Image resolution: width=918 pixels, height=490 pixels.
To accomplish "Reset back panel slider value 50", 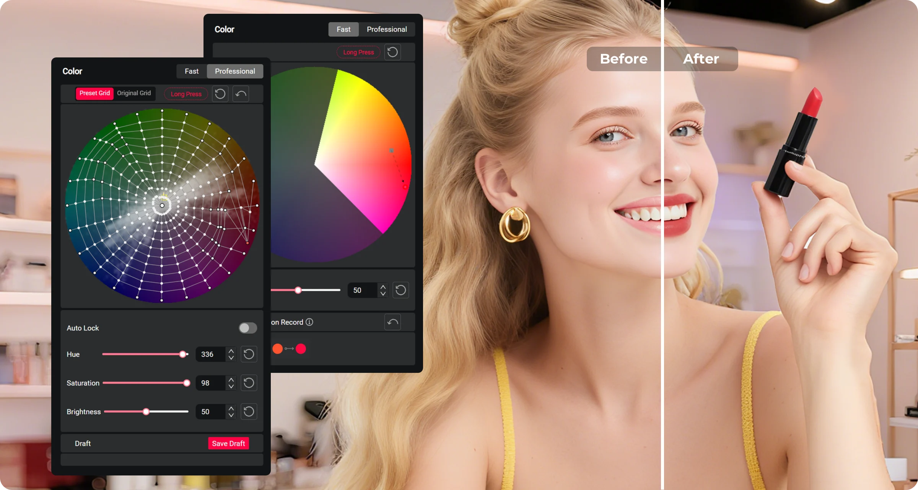I will point(400,290).
